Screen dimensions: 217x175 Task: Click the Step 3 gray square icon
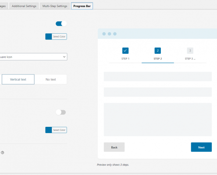tap(190, 51)
